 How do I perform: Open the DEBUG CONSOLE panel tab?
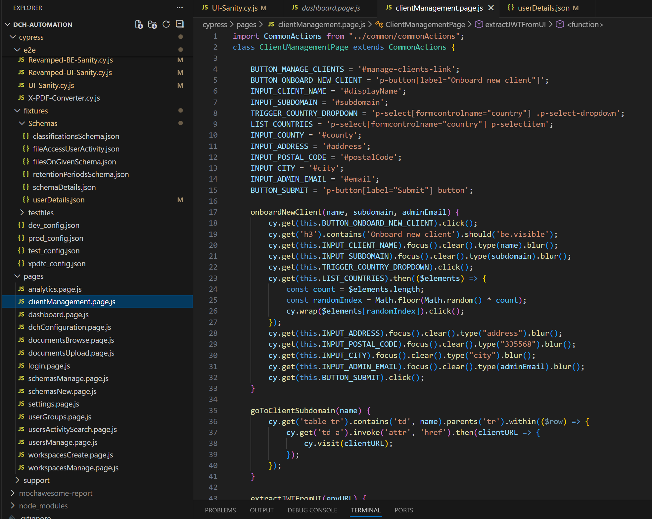tap(312, 510)
